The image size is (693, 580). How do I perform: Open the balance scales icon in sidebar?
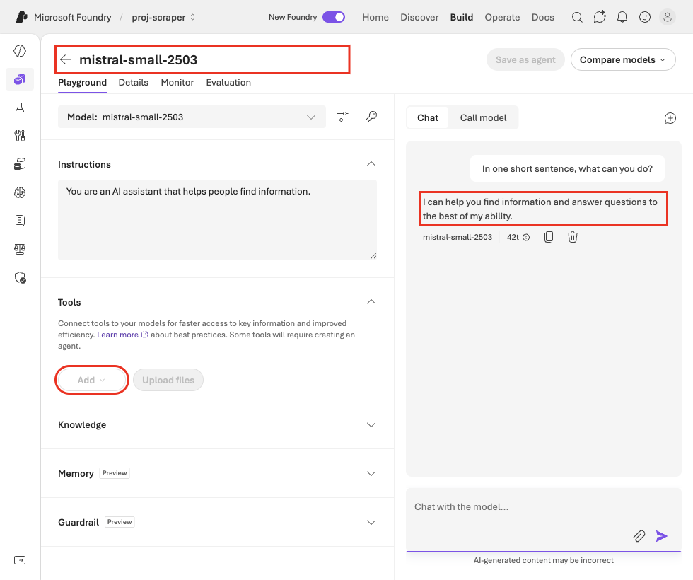[x=20, y=249]
